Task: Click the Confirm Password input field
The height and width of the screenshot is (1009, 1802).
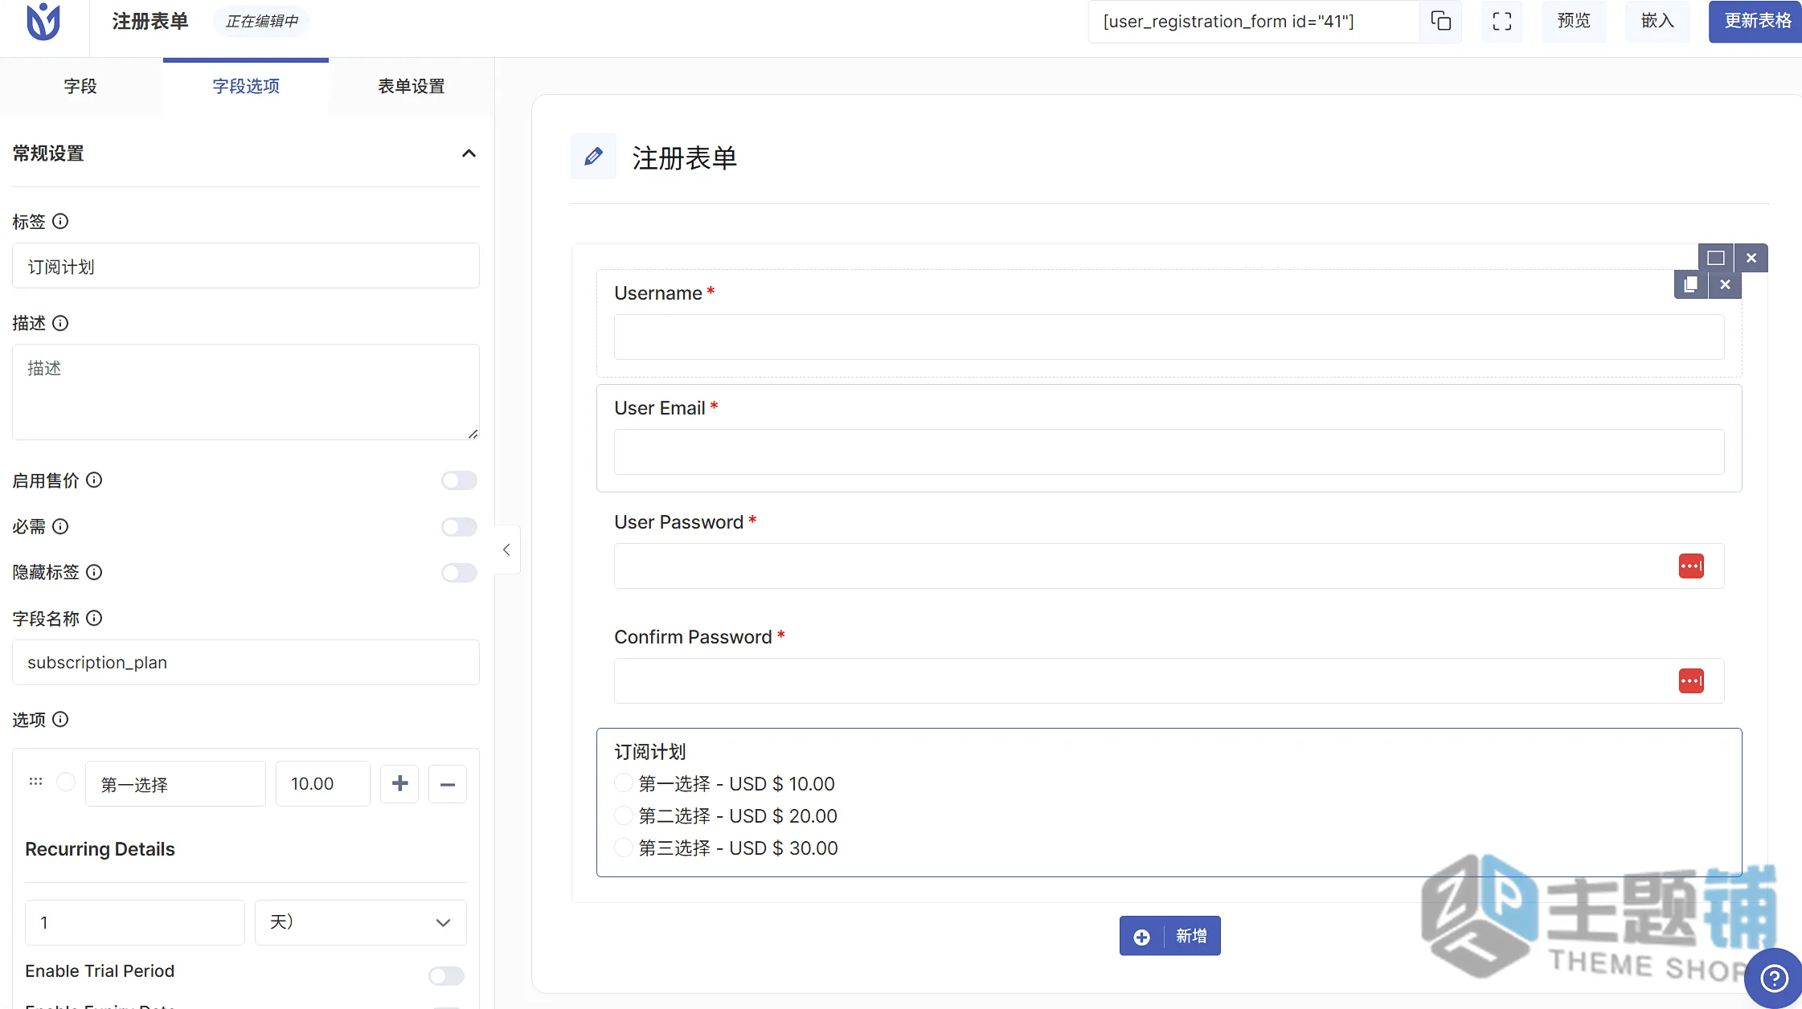Action: [1169, 681]
